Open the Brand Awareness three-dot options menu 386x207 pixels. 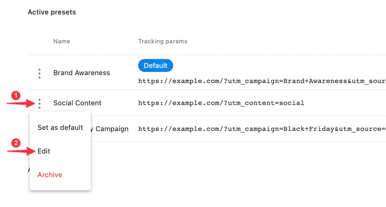coord(39,73)
